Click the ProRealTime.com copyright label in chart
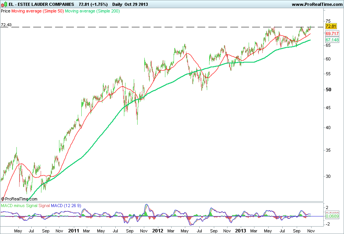The image size is (344, 234). point(19,199)
